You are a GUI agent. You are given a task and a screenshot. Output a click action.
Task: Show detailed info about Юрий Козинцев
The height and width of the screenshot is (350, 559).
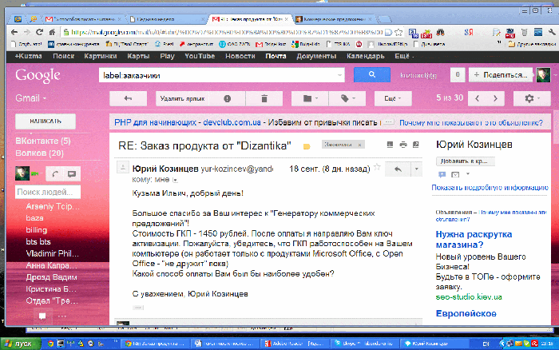pos(490,188)
